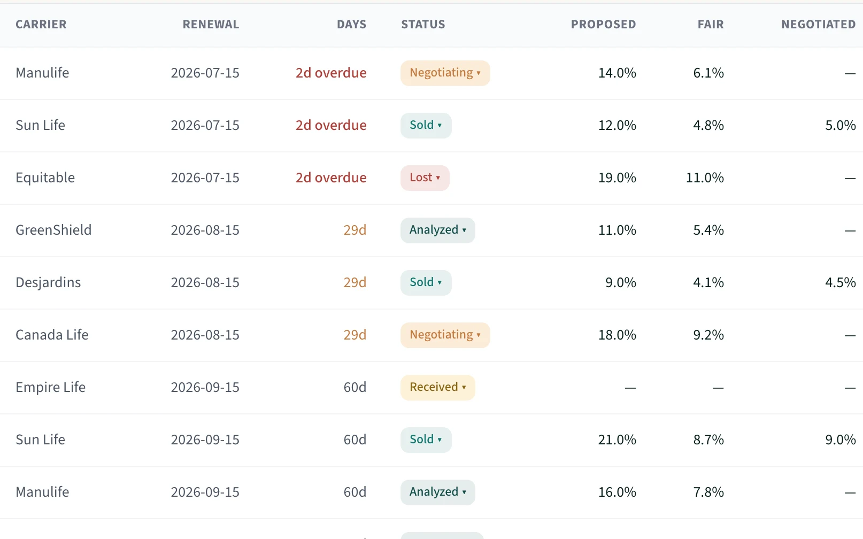This screenshot has height=539, width=863.
Task: Sort by the FAIR column header
Action: pyautogui.click(x=711, y=25)
